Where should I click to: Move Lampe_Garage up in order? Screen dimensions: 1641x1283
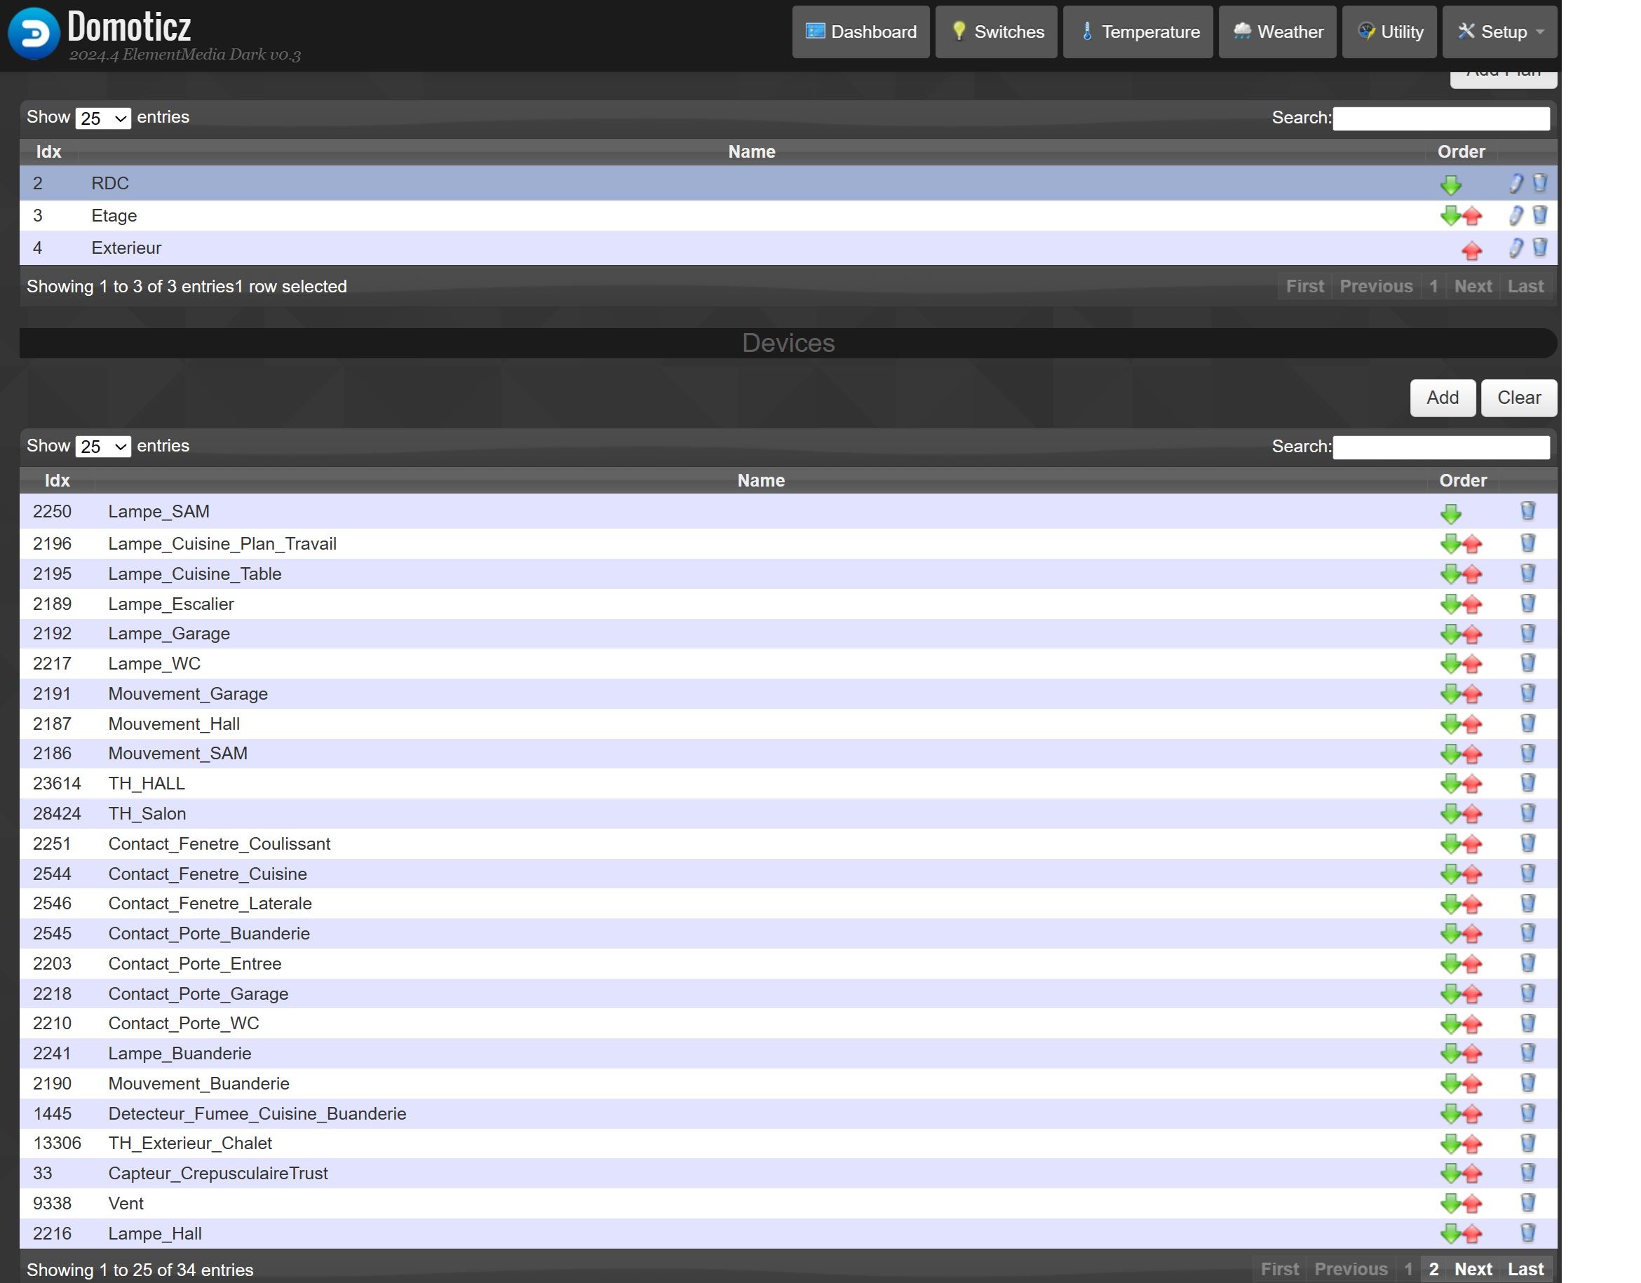(x=1472, y=634)
